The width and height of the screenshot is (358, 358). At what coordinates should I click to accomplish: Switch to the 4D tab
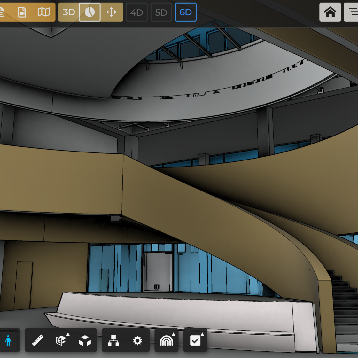pos(136,12)
